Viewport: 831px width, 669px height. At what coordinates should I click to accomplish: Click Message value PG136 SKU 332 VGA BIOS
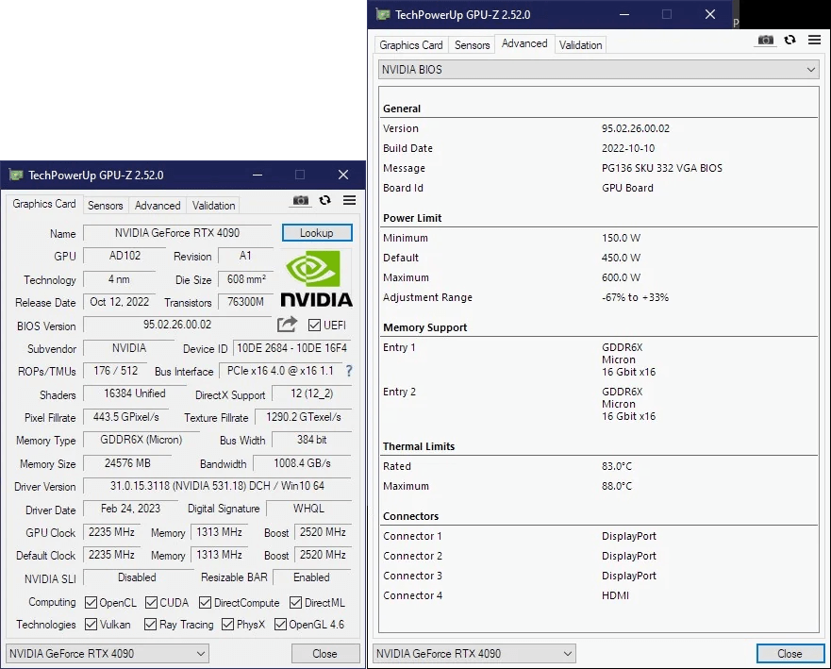click(662, 168)
